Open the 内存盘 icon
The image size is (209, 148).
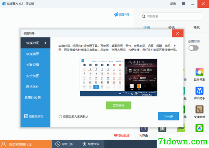tap(144, 132)
